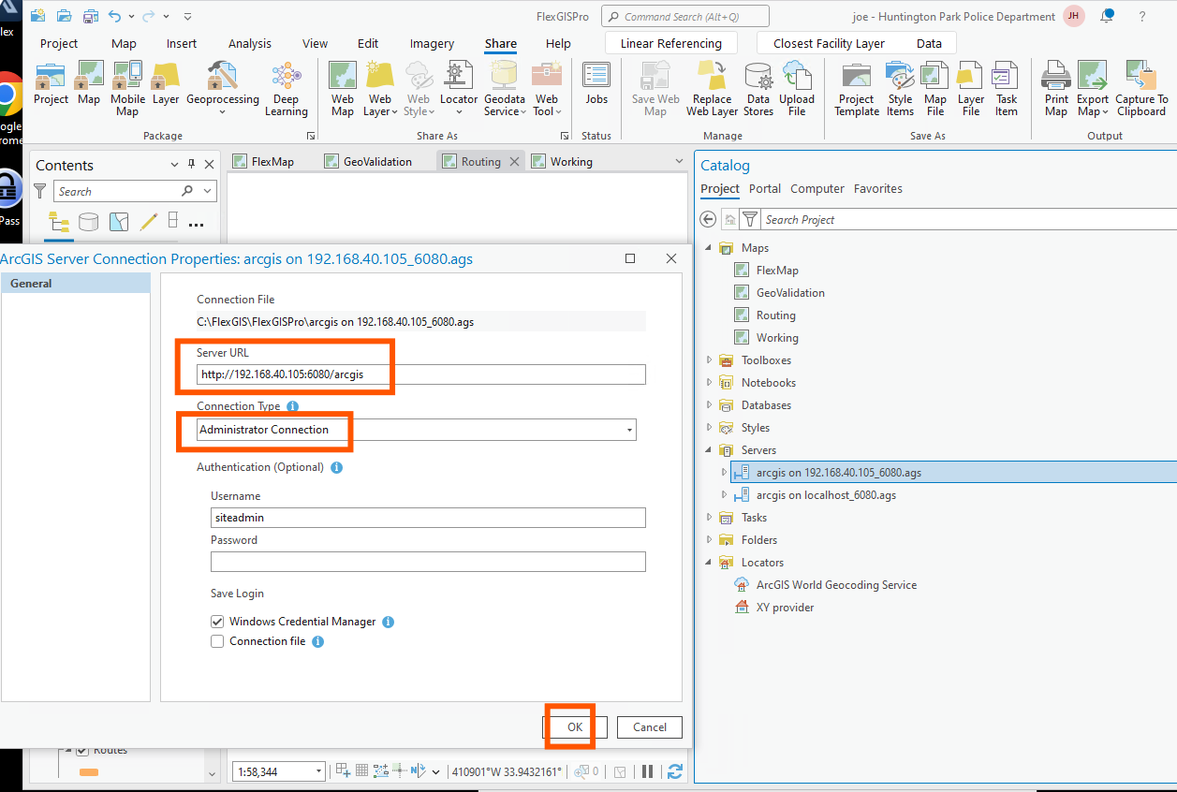Screen dimensions: 1177x792
Task: Refresh the map with the status bar refresh icon
Action: 674,771
